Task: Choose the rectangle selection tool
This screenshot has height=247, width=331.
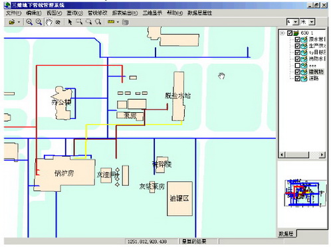Action: pyautogui.click(x=79, y=22)
